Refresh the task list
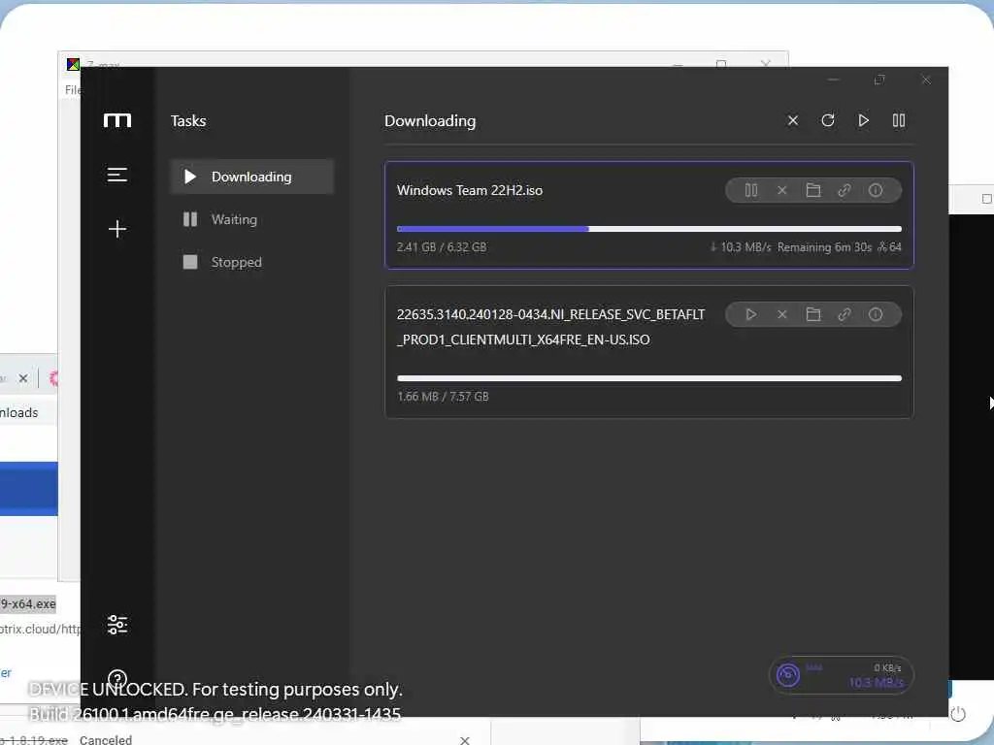Image resolution: width=994 pixels, height=745 pixels. tap(828, 120)
